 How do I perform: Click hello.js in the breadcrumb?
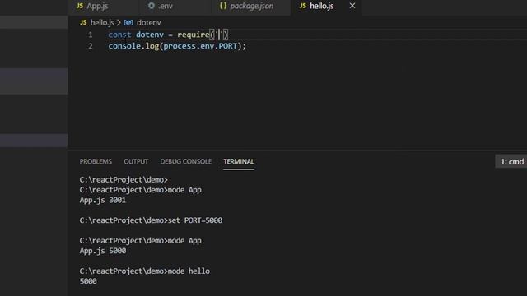click(x=102, y=23)
